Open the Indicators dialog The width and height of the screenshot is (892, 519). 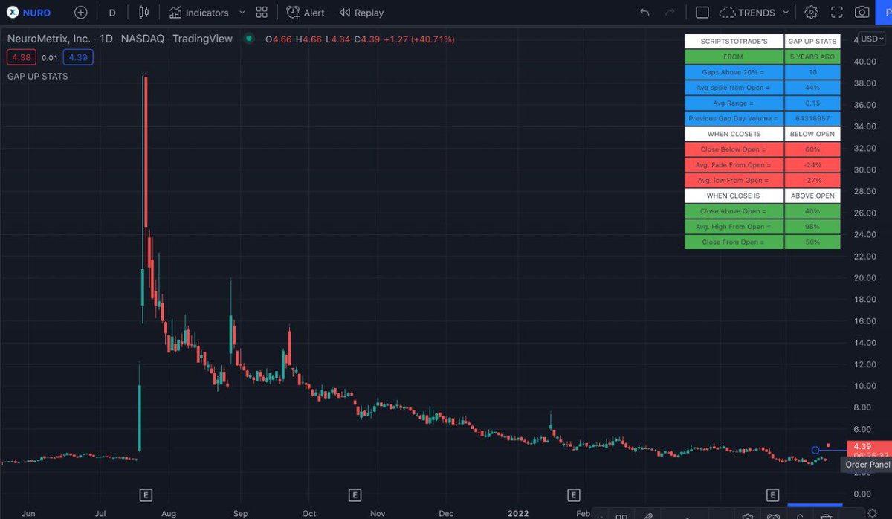198,13
